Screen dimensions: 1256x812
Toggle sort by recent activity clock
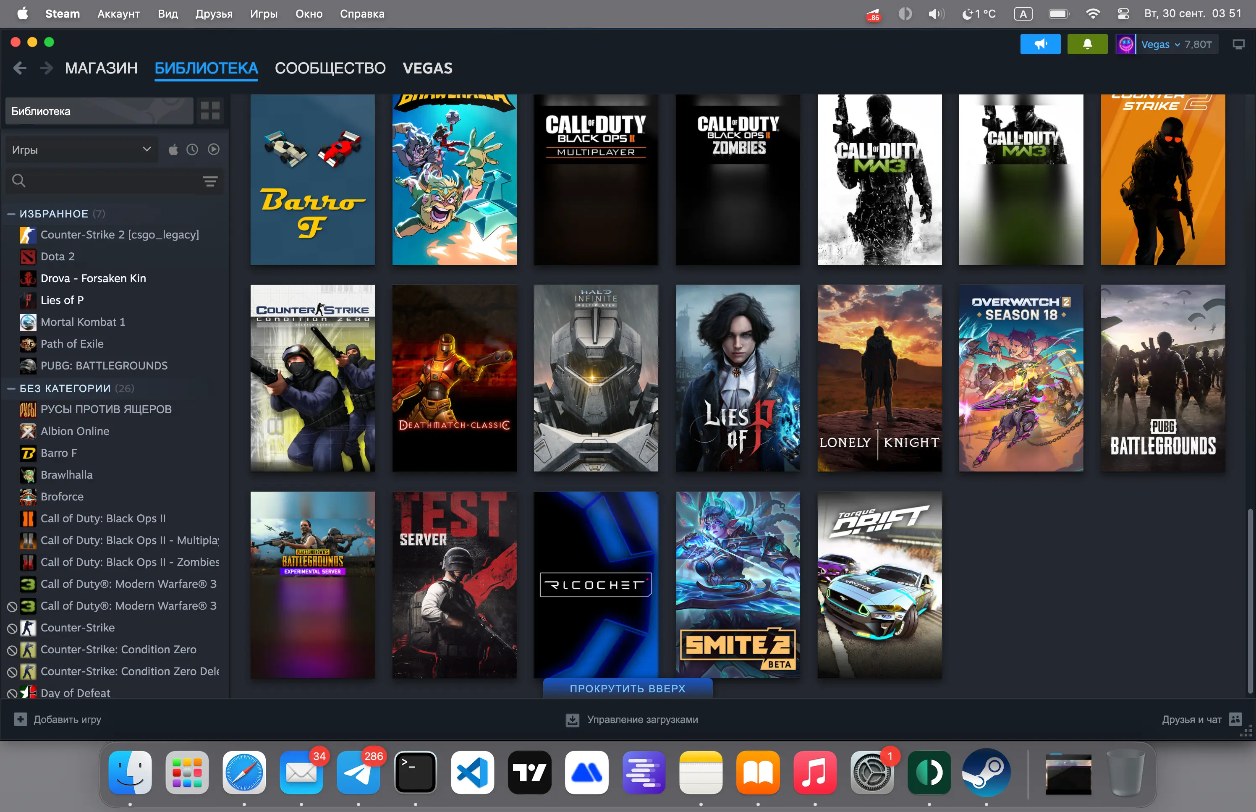point(192,150)
